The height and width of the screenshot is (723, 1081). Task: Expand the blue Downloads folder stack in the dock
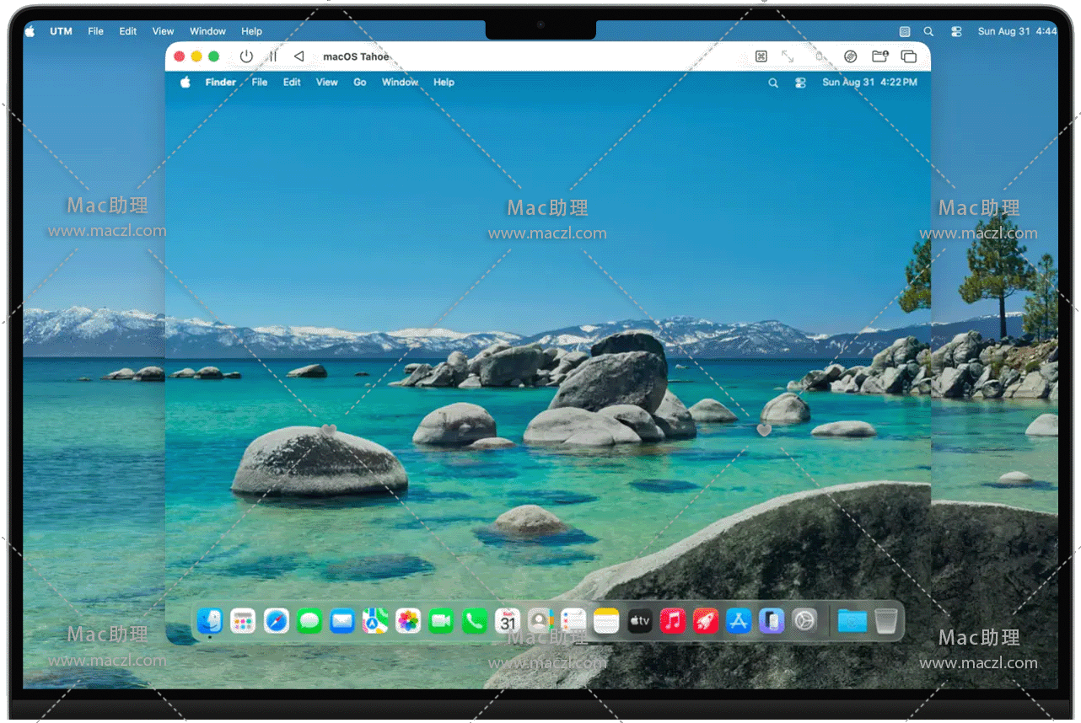(852, 622)
